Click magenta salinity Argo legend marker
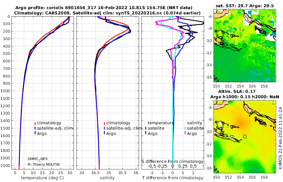This screenshot has width=283, height=182. coord(185,133)
